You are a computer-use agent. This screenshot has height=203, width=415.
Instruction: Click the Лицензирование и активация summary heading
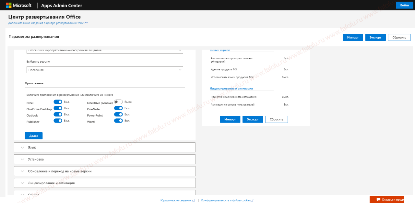tap(231, 88)
